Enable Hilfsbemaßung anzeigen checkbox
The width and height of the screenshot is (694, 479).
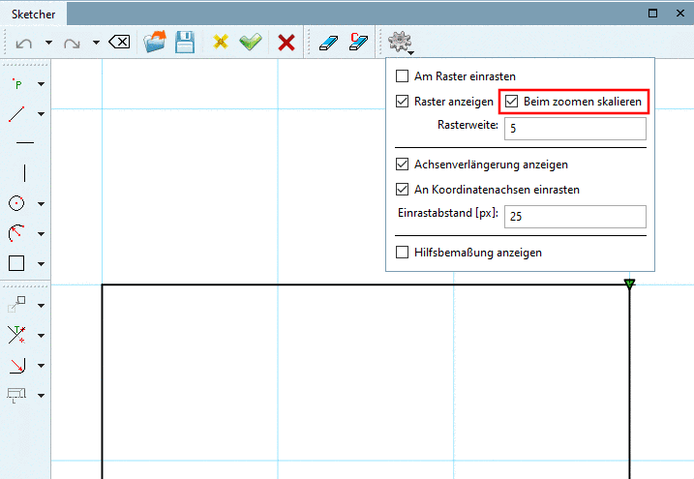(402, 253)
